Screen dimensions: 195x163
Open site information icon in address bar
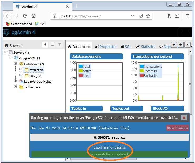click(x=55, y=16)
